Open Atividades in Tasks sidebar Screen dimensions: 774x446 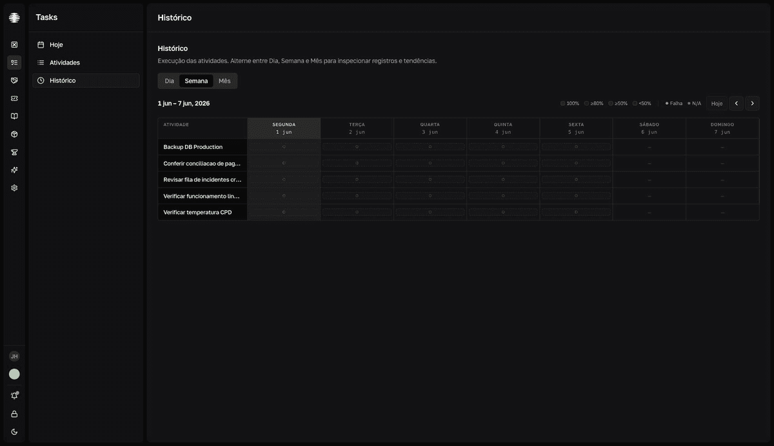point(86,63)
